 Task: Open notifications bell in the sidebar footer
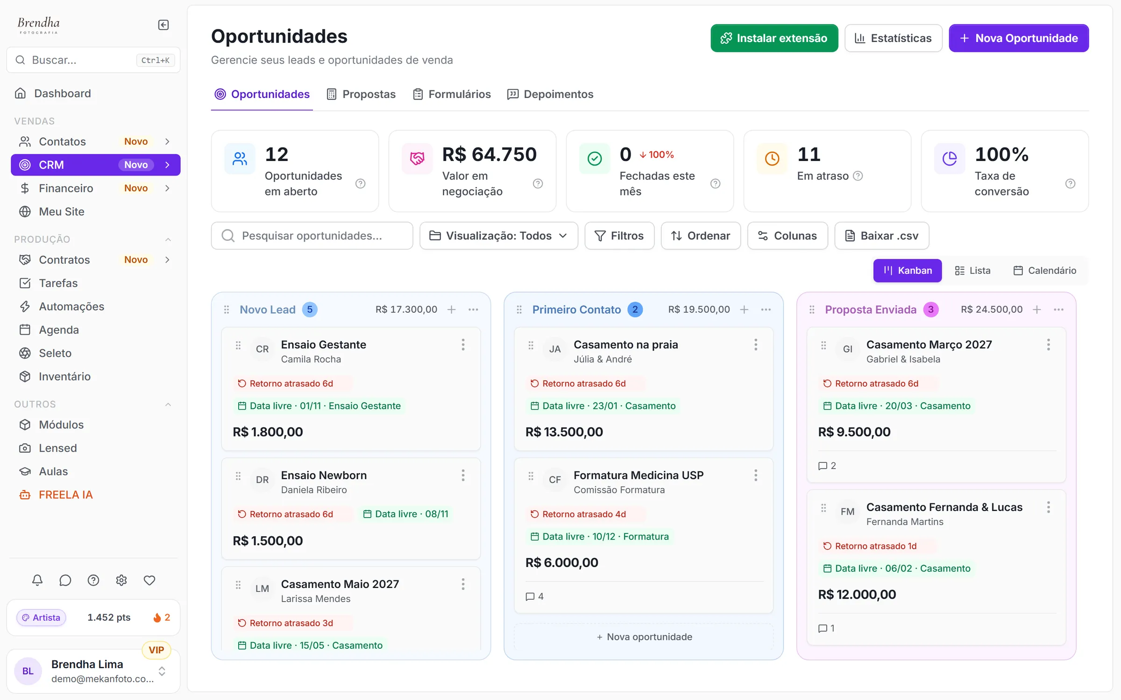(37, 580)
